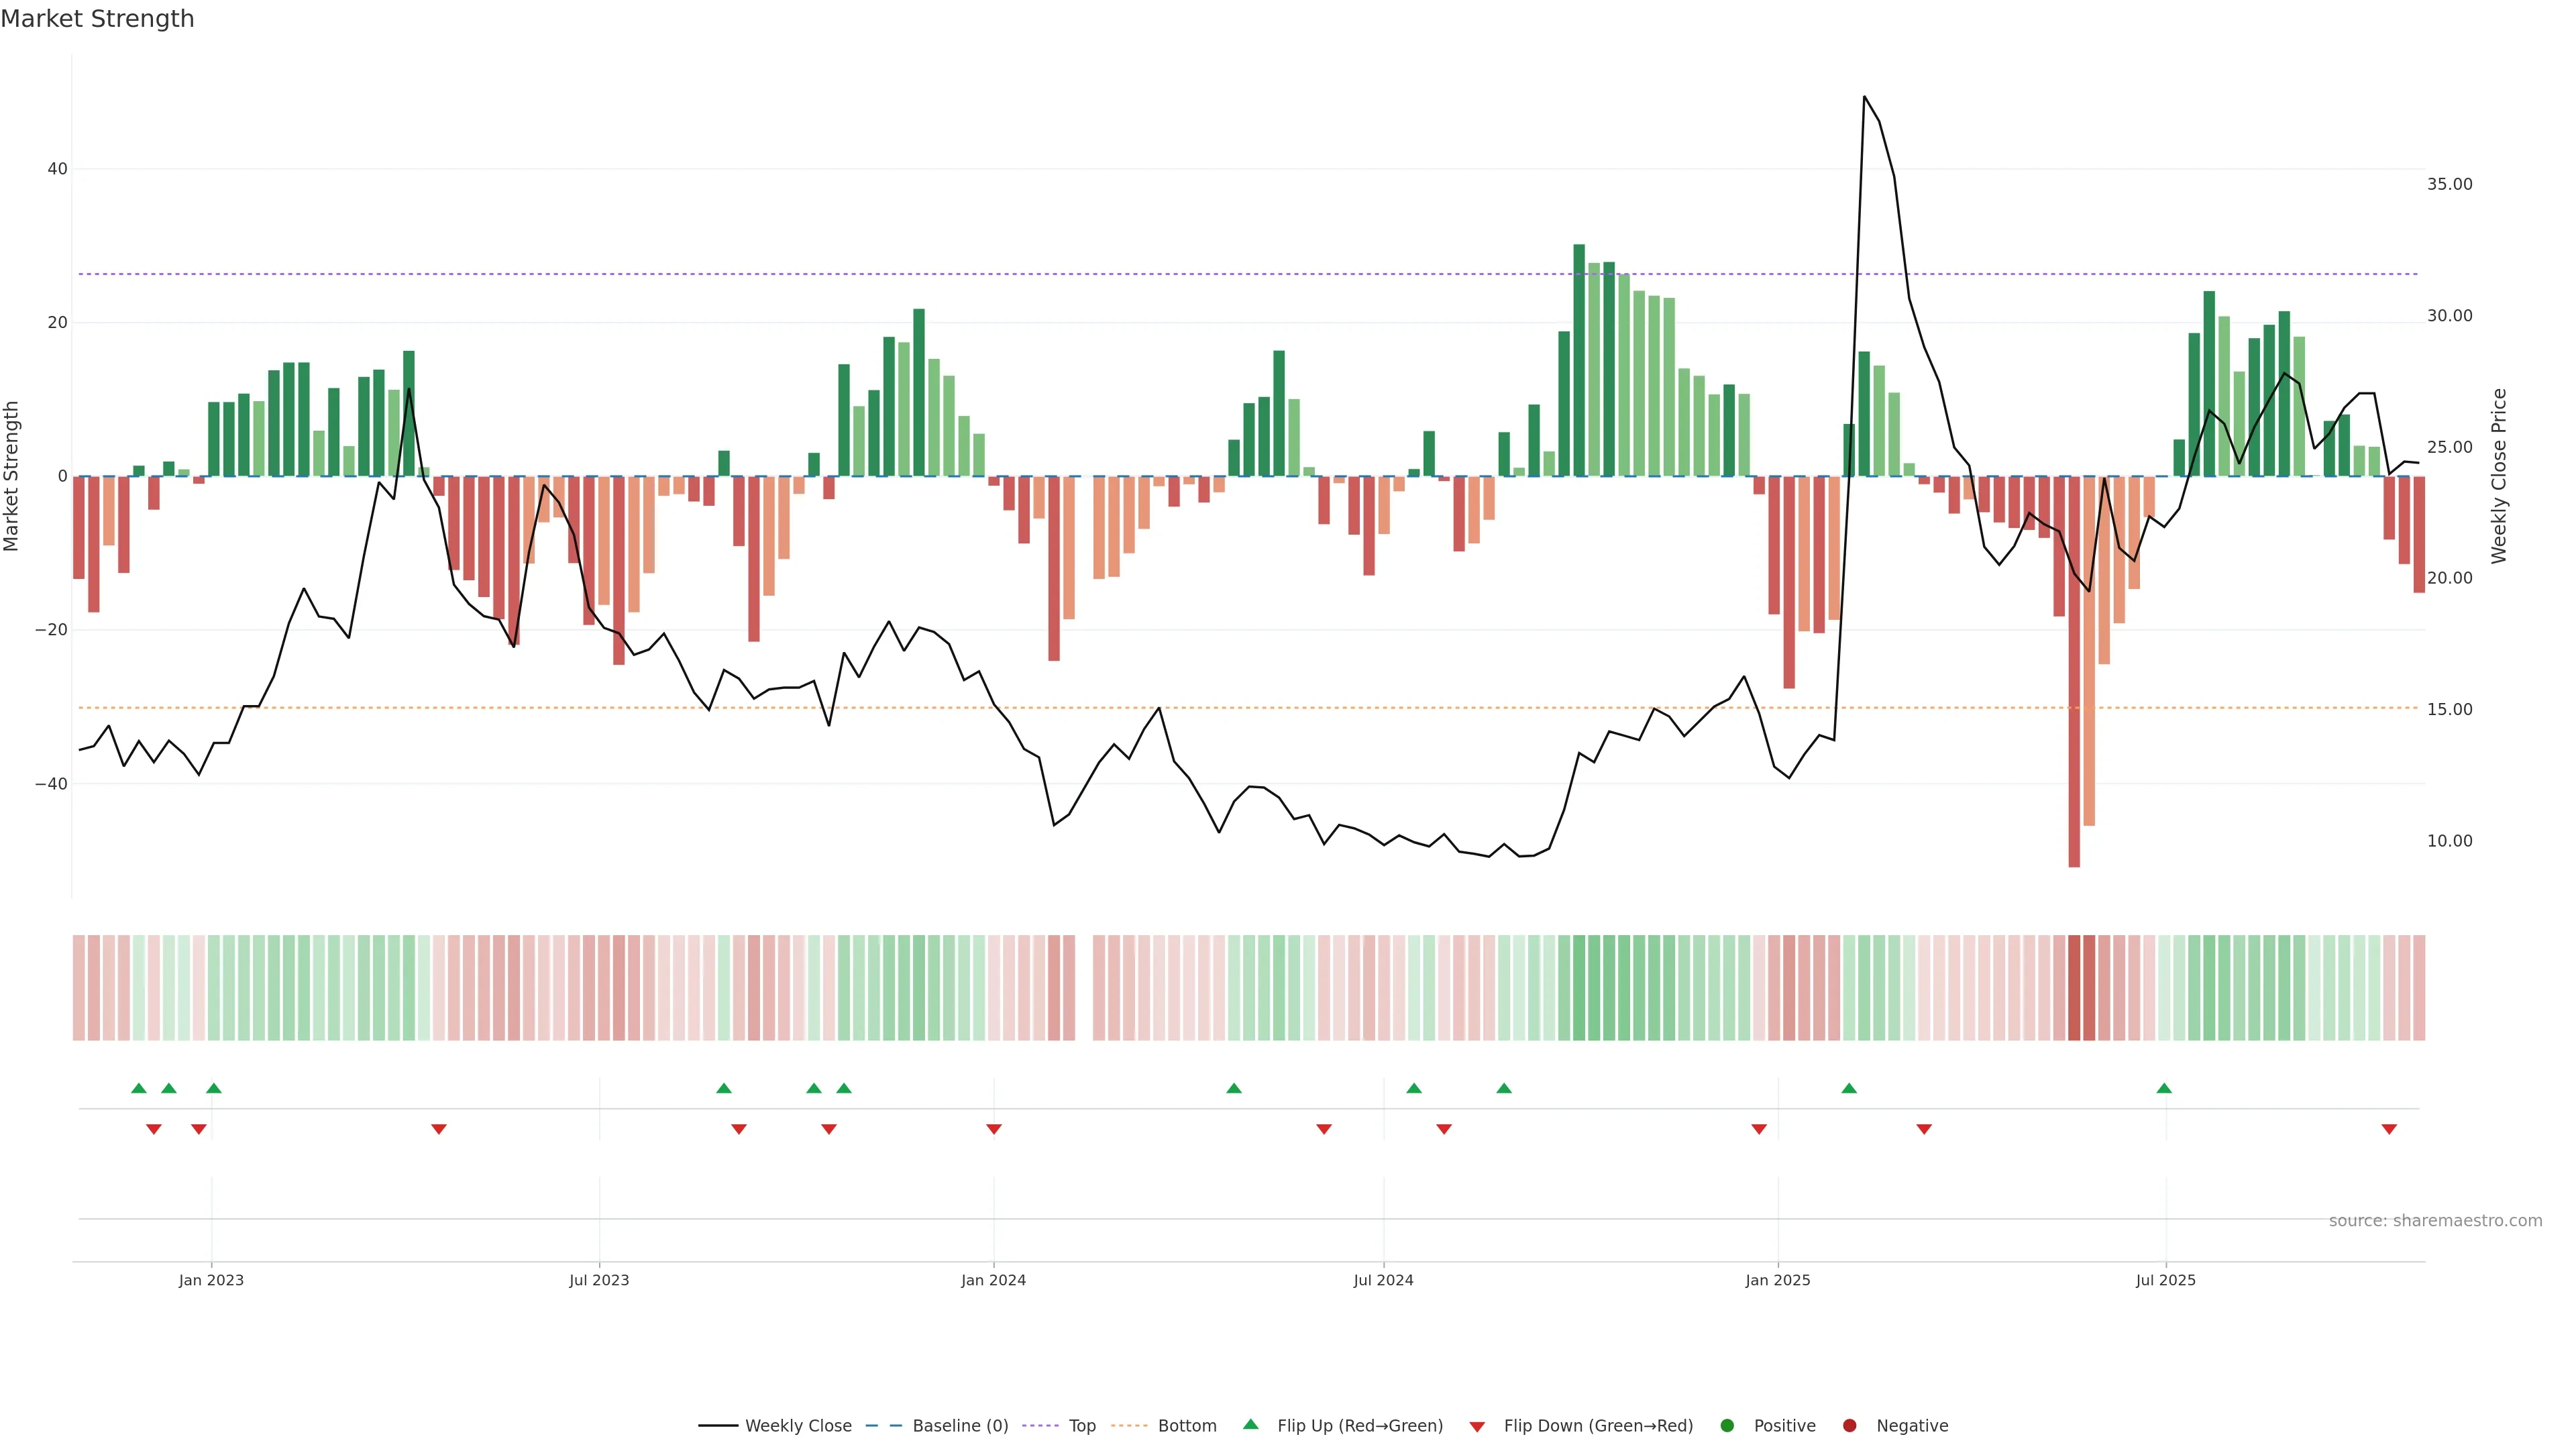Click the 35.00 right axis tick label

tap(2449, 184)
